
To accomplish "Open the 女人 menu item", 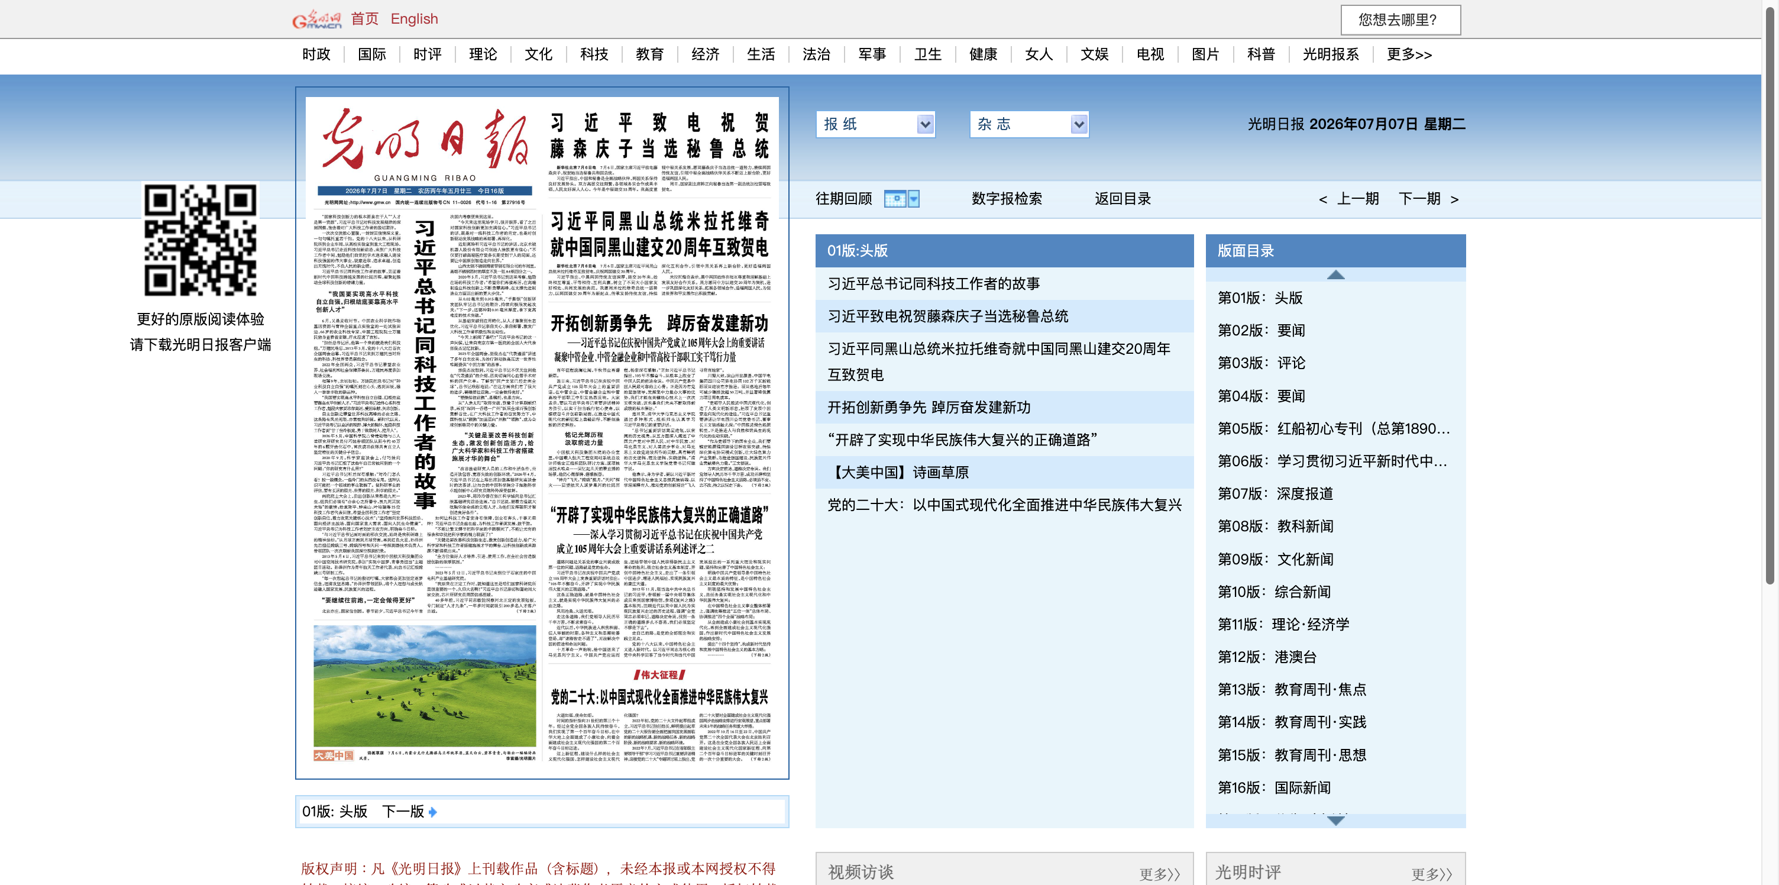I will tap(1039, 54).
